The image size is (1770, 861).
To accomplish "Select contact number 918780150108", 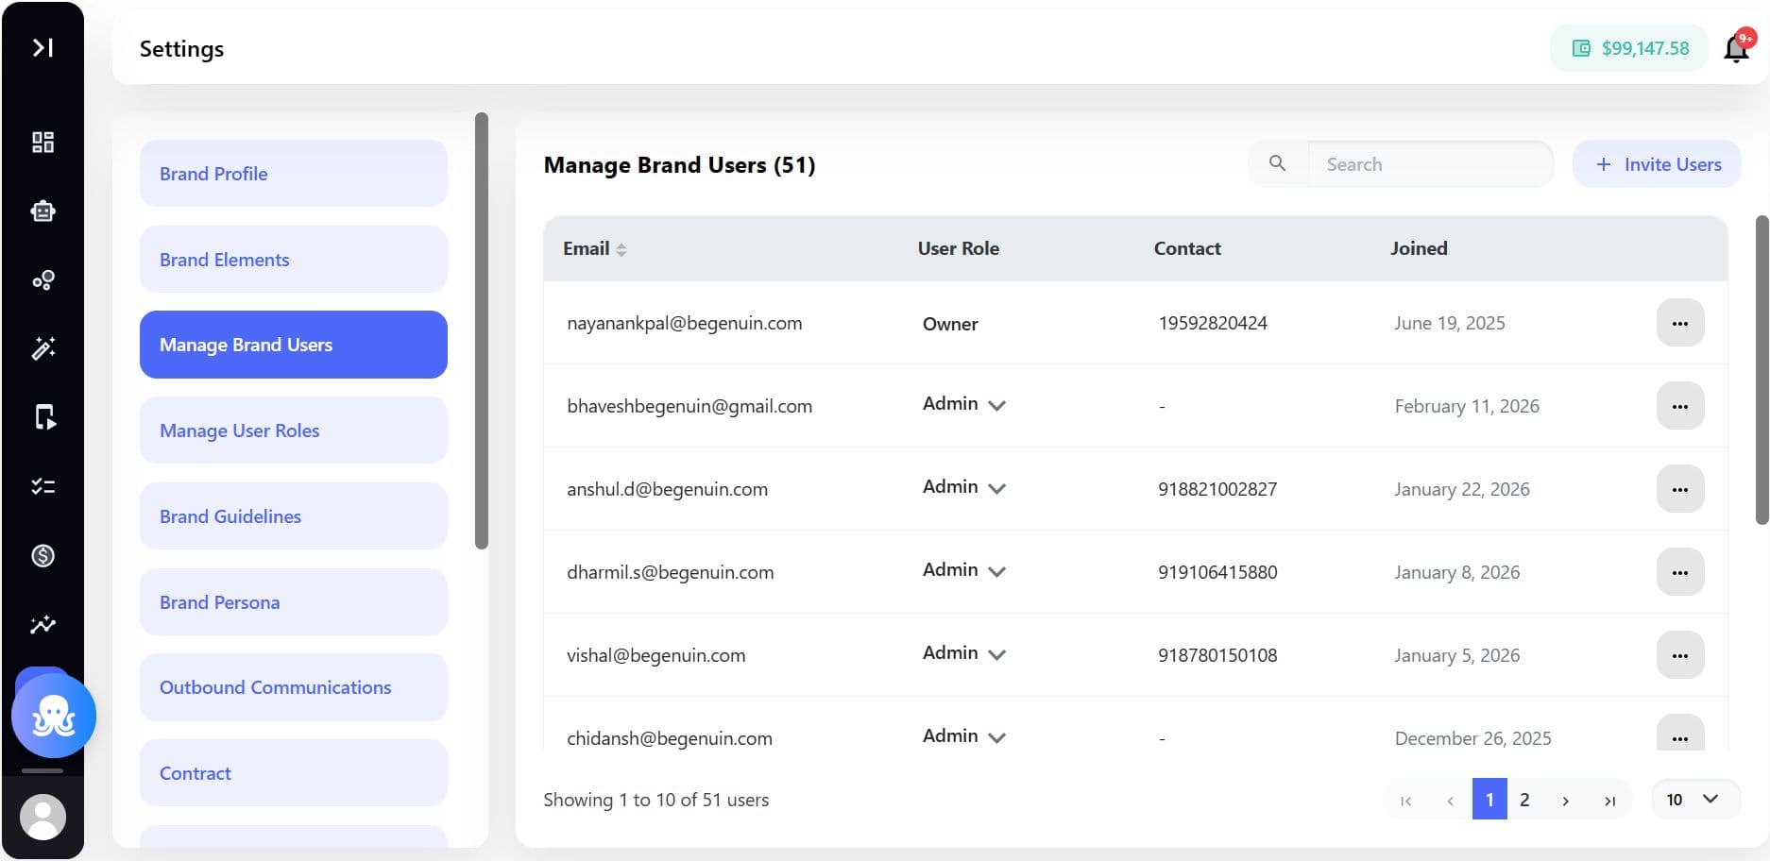I will pos(1217,655).
